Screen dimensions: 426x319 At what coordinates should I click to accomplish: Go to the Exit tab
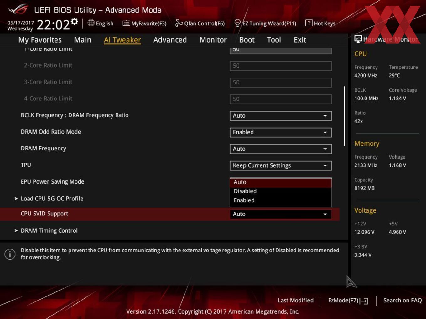(300, 40)
